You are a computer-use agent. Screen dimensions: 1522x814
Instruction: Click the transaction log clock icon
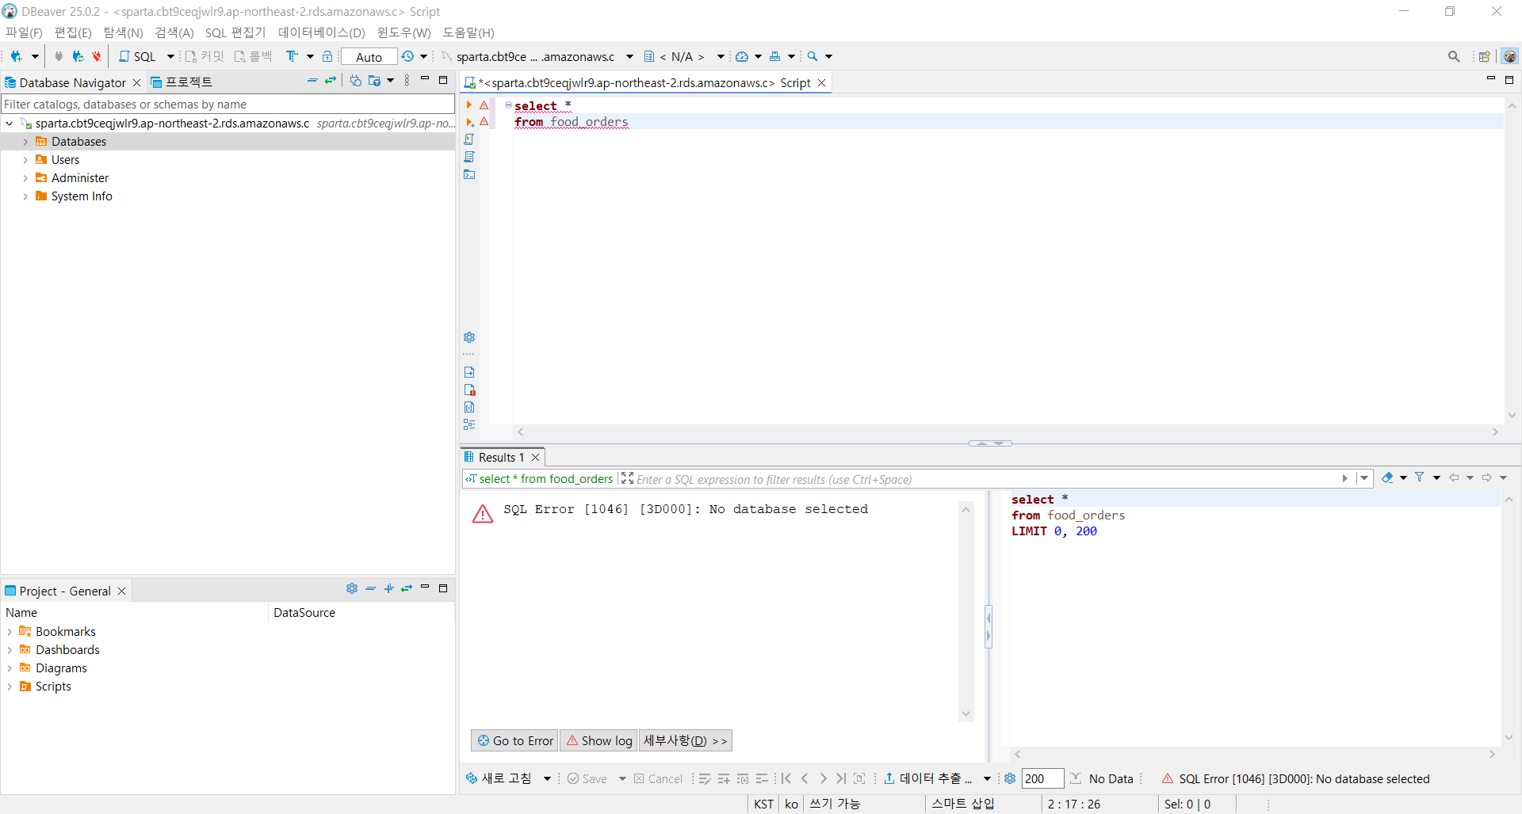pos(407,56)
